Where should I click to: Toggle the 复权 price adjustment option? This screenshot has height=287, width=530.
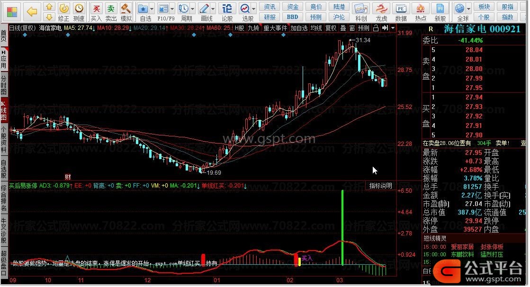[331, 28]
